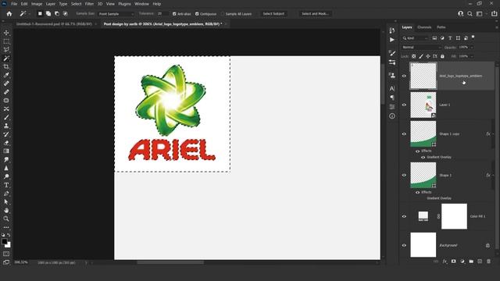
Task: Open the Search icon at top right
Action: 470,14
